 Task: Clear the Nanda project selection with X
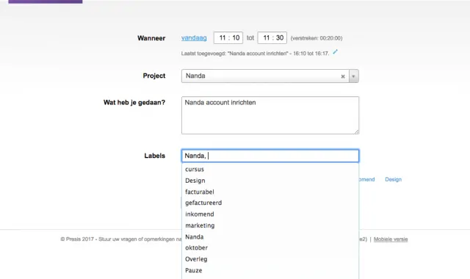[343, 76]
